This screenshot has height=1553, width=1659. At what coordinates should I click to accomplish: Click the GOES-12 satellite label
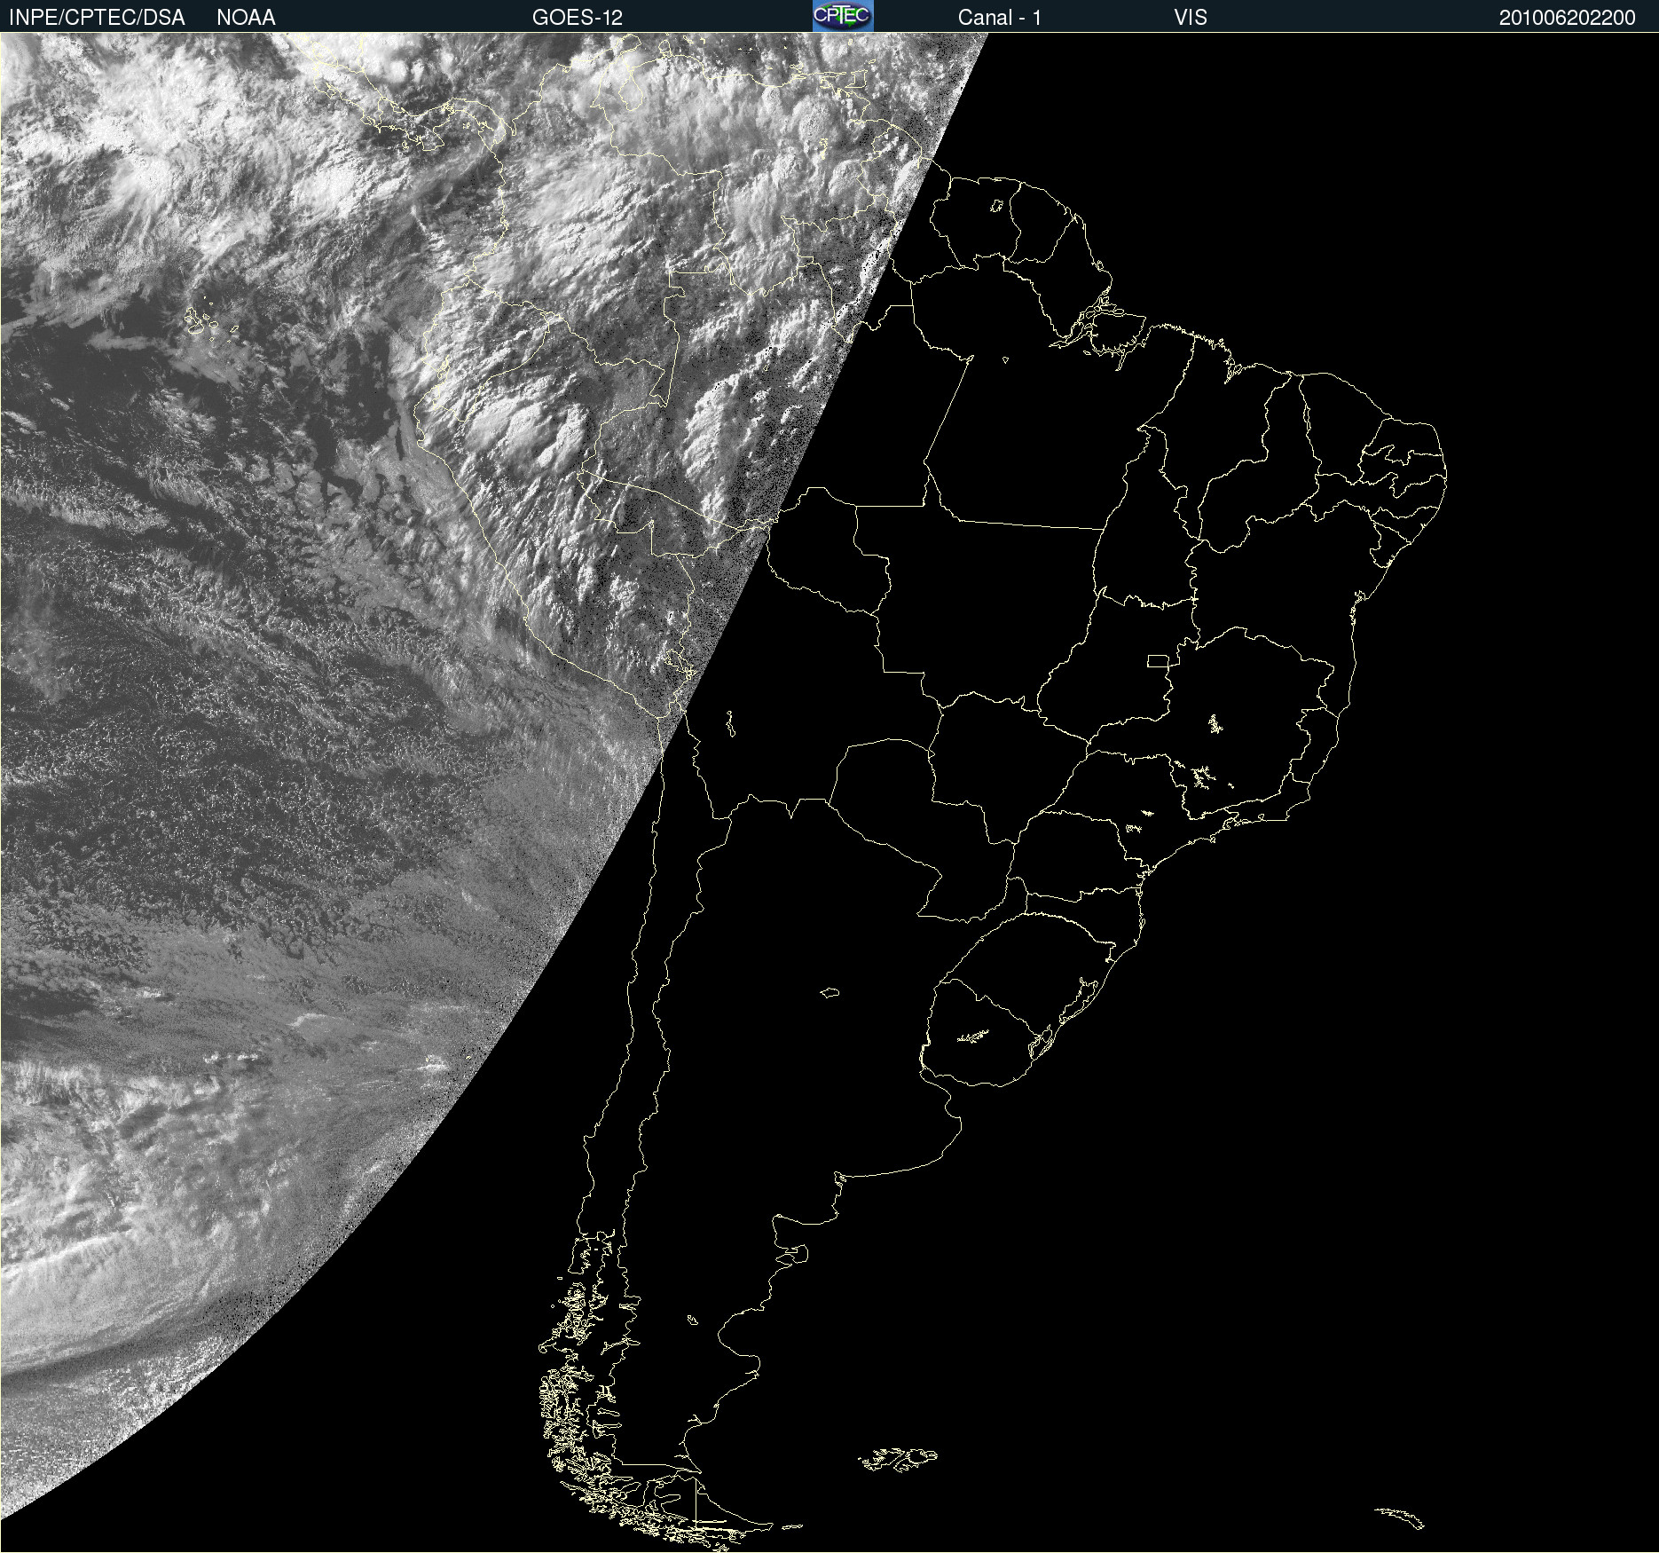coord(578,18)
